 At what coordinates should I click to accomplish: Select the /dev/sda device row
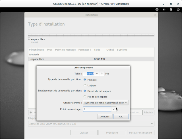click(x=91, y=54)
